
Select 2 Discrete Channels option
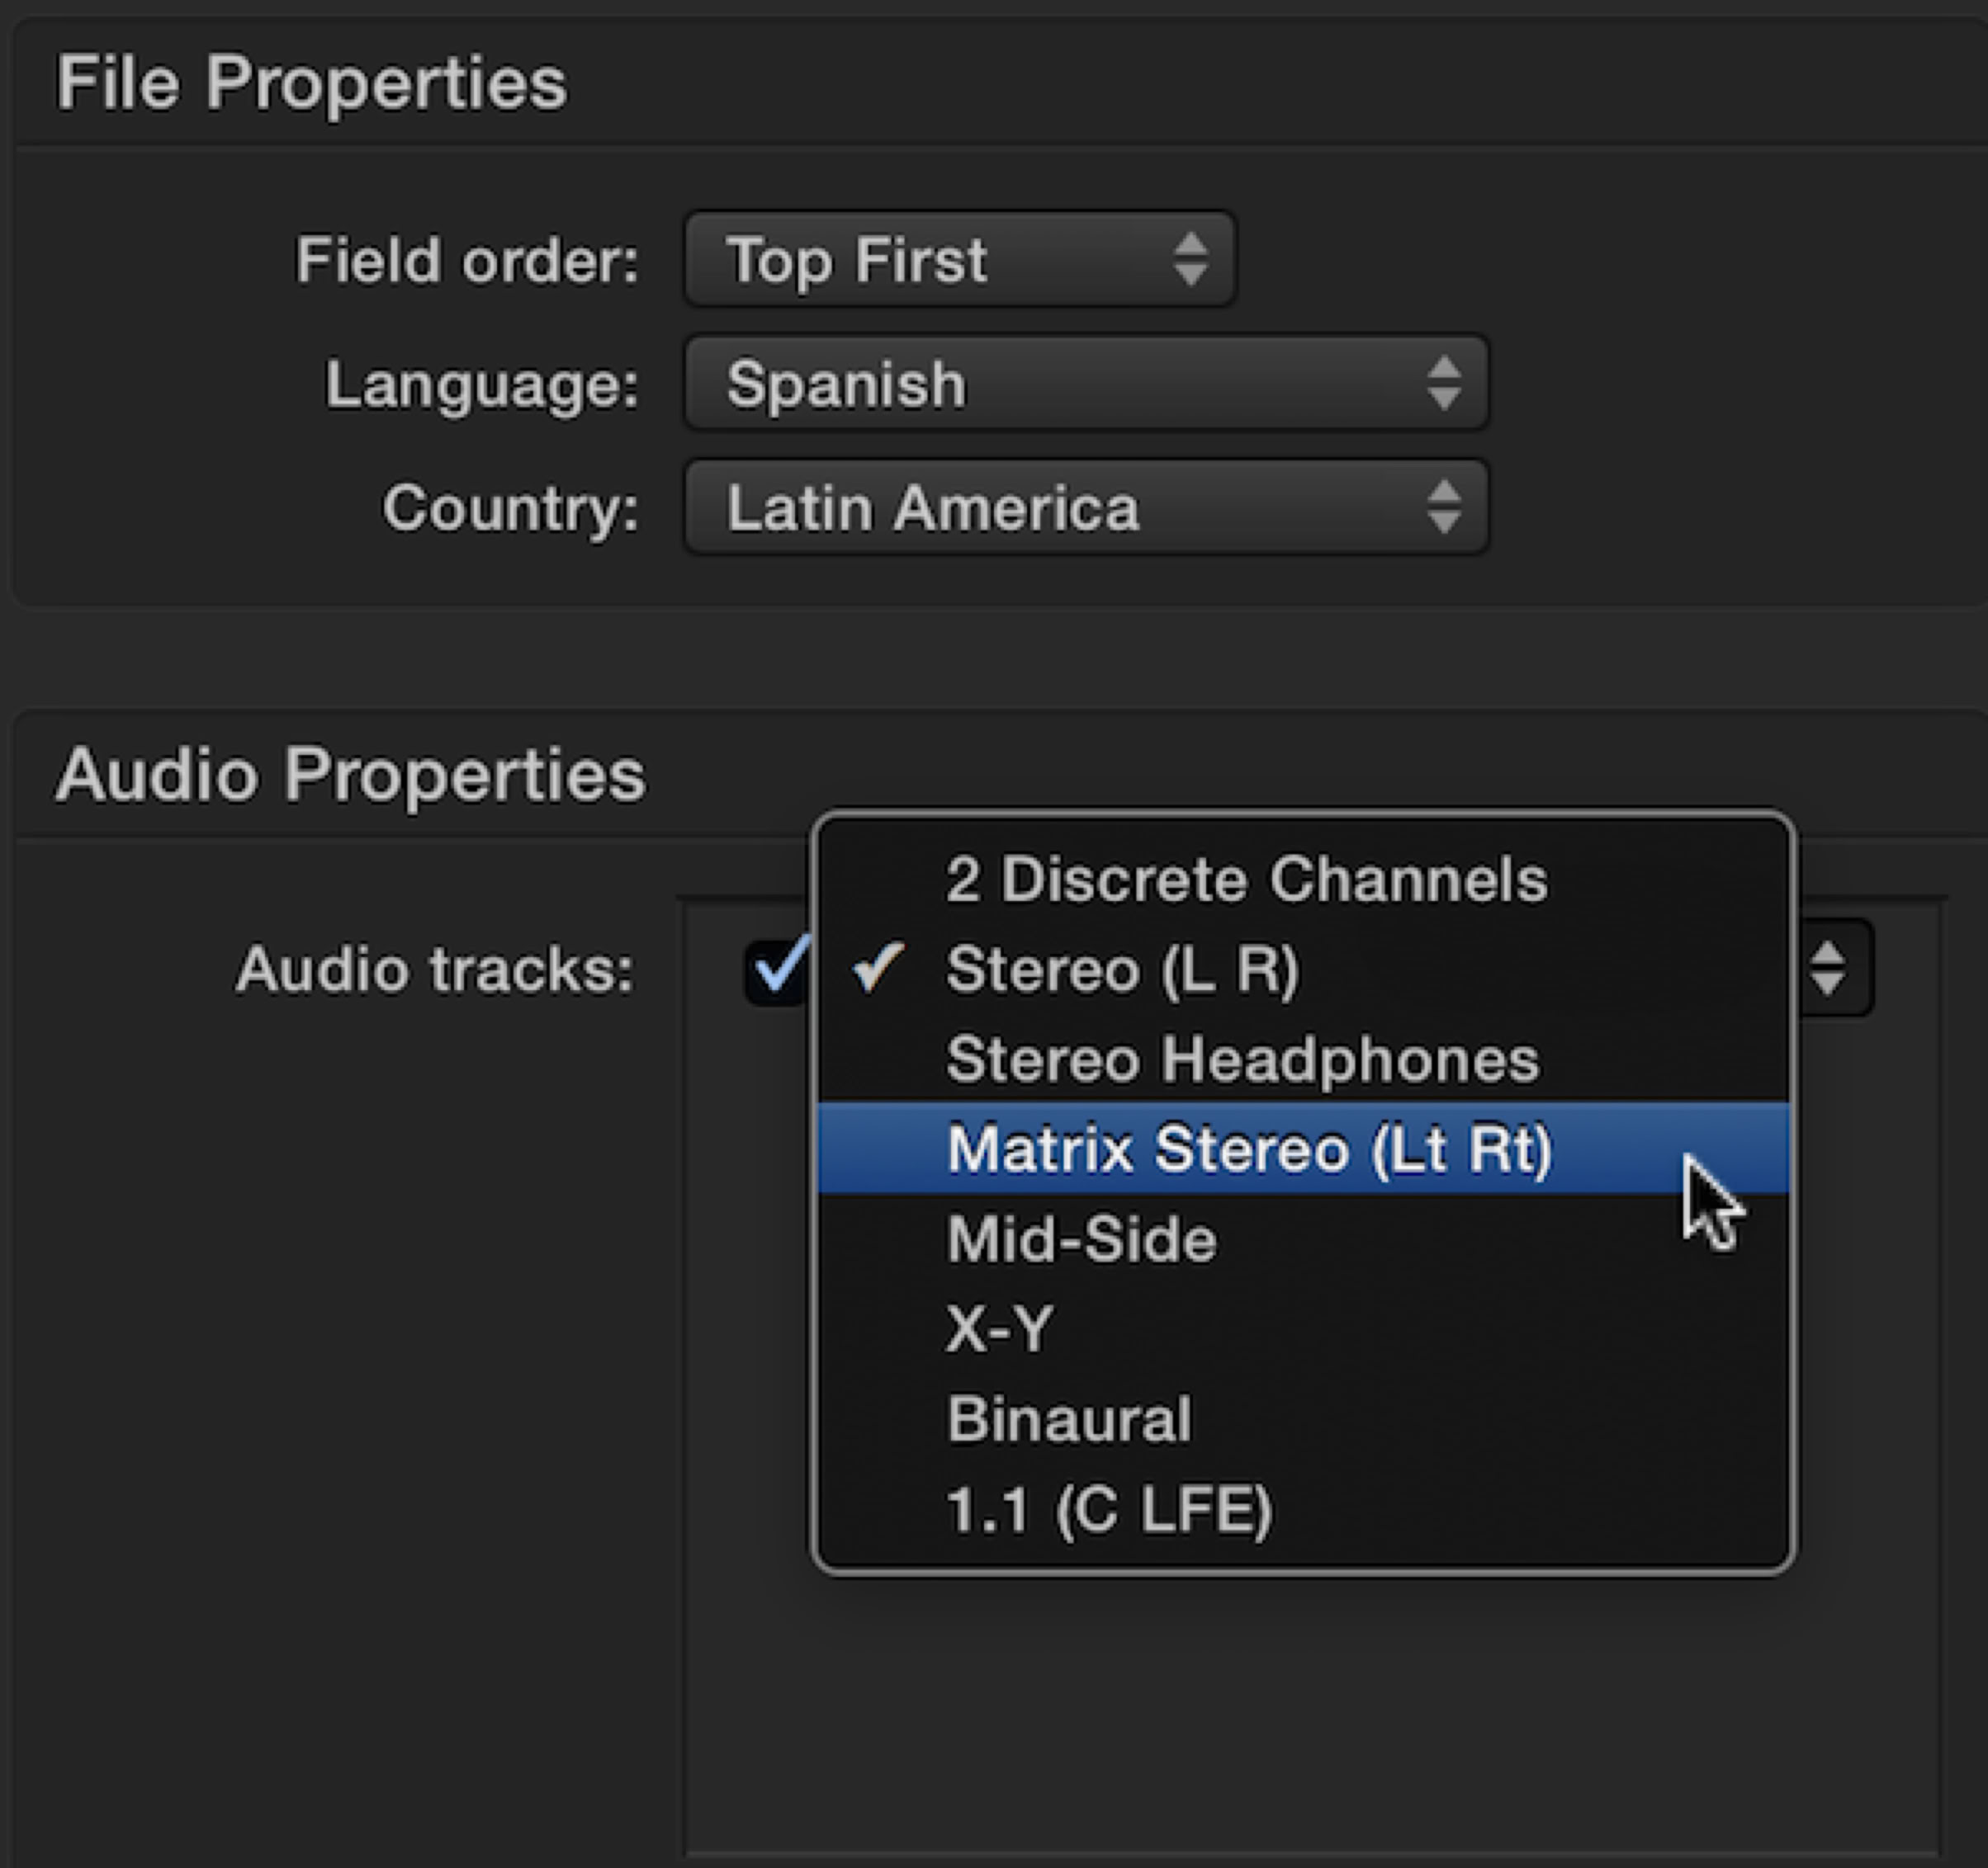point(1246,880)
